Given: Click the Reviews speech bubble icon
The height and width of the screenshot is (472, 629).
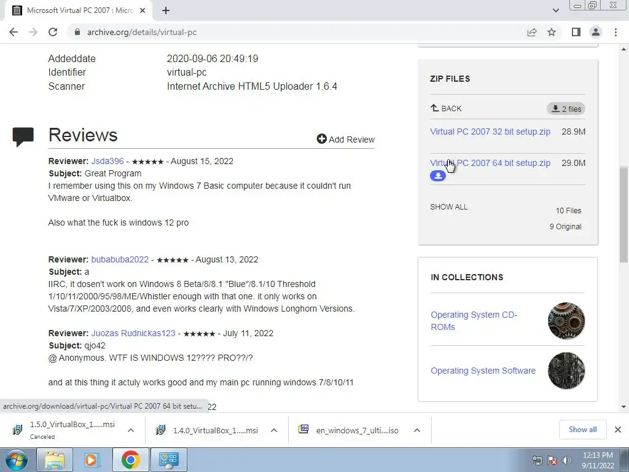Looking at the screenshot, I should coord(23,136).
